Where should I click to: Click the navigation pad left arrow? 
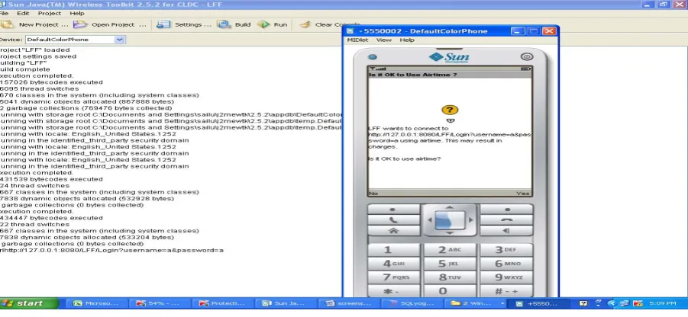tap(430, 220)
